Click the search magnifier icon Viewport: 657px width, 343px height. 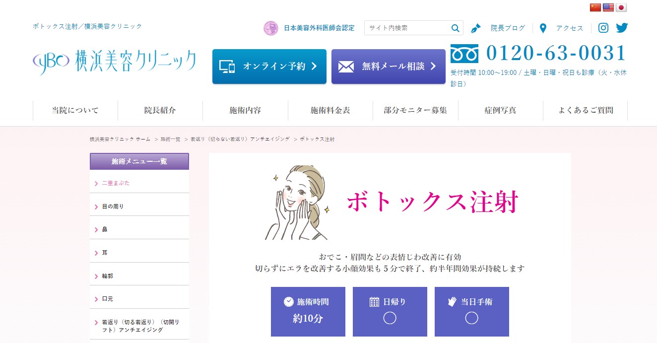pyautogui.click(x=455, y=28)
